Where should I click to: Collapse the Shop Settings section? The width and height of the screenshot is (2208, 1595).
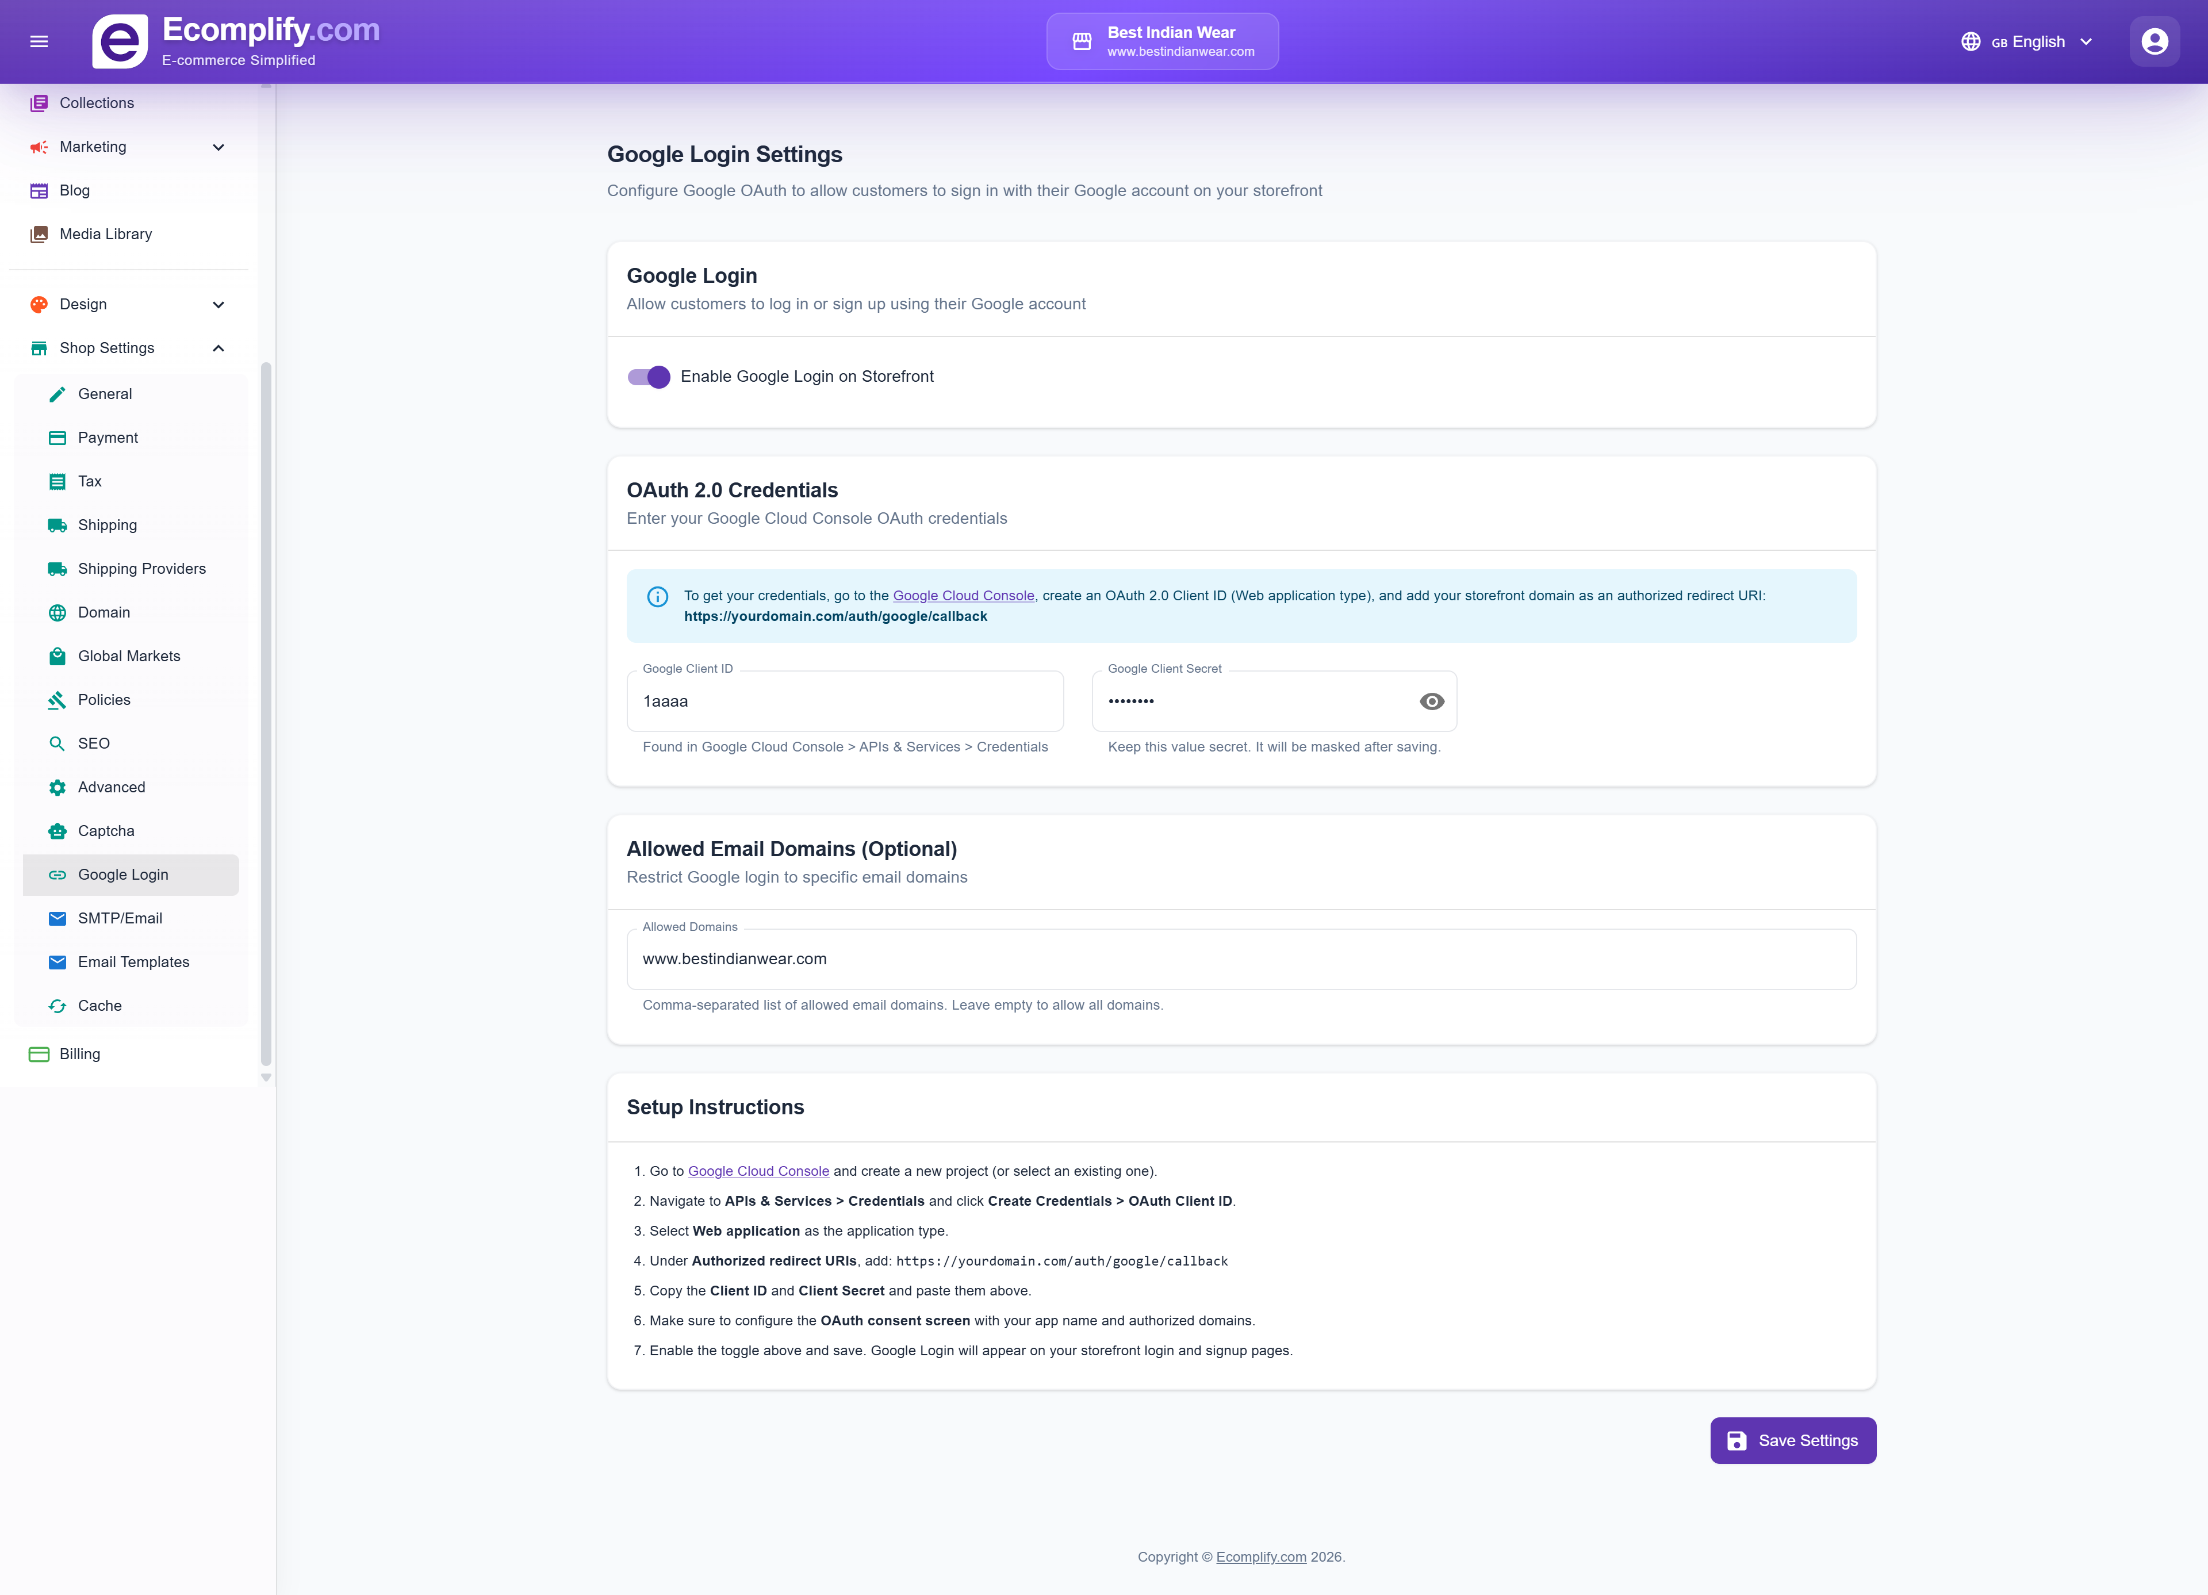[218, 348]
